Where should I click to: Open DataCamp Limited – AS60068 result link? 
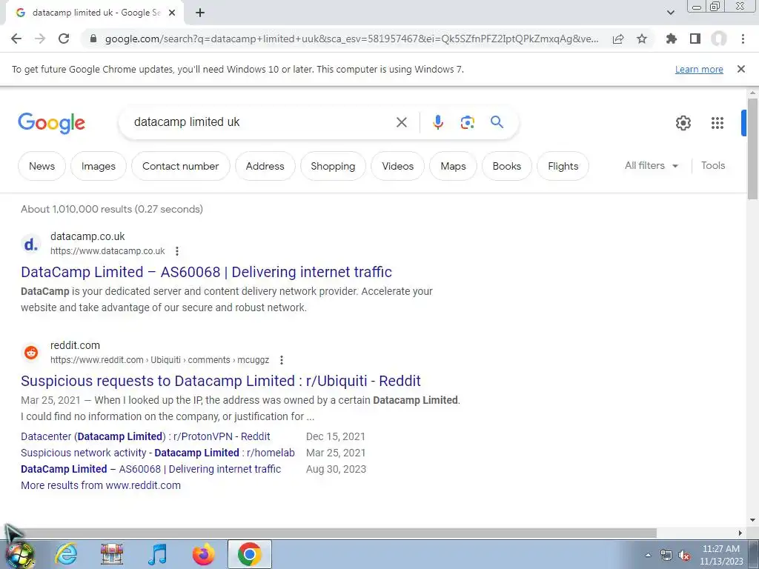click(206, 272)
